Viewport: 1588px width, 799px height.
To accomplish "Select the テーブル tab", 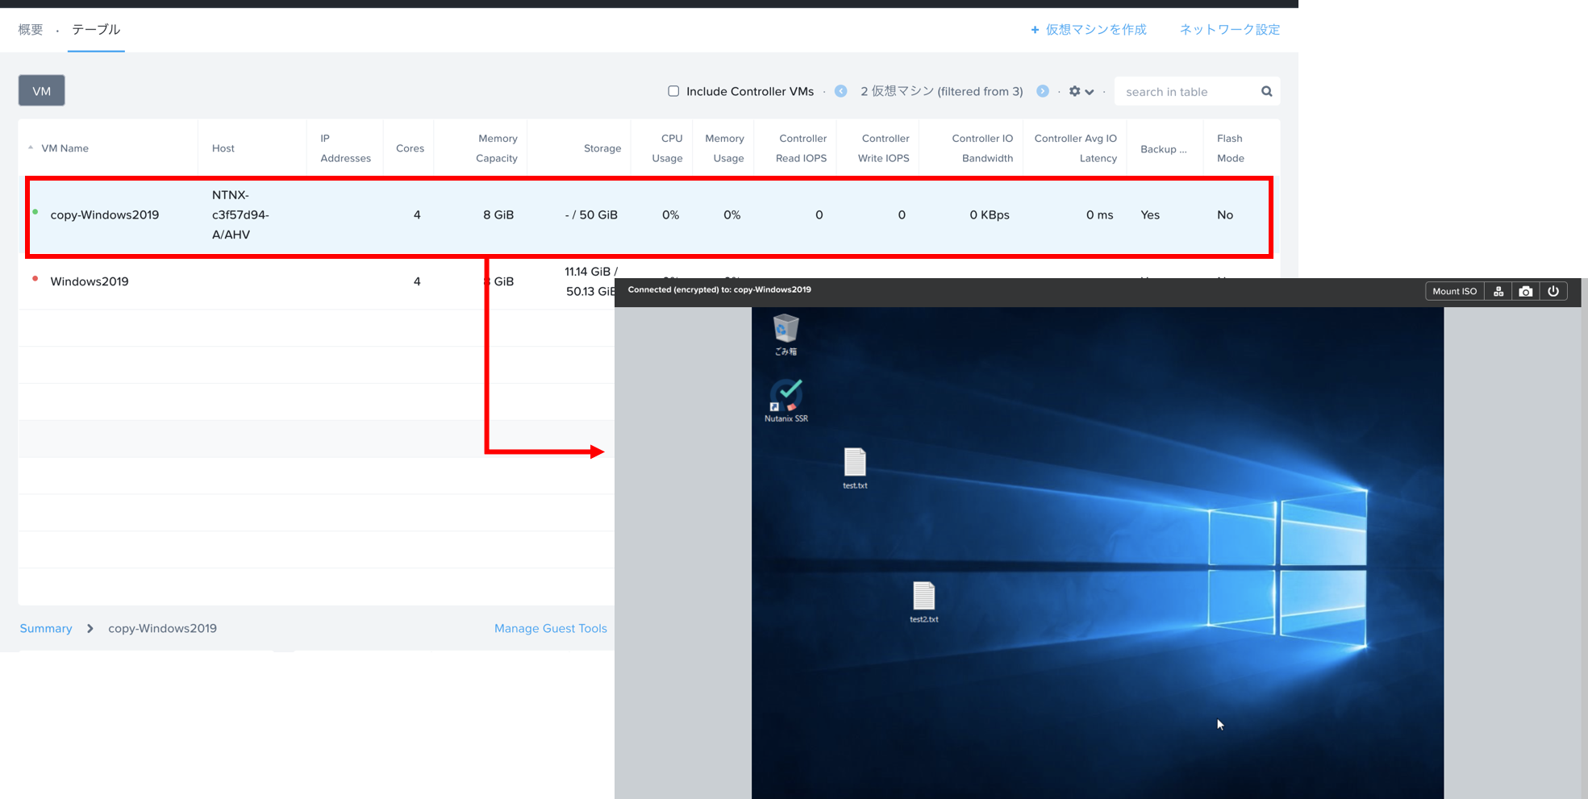I will pos(96,30).
